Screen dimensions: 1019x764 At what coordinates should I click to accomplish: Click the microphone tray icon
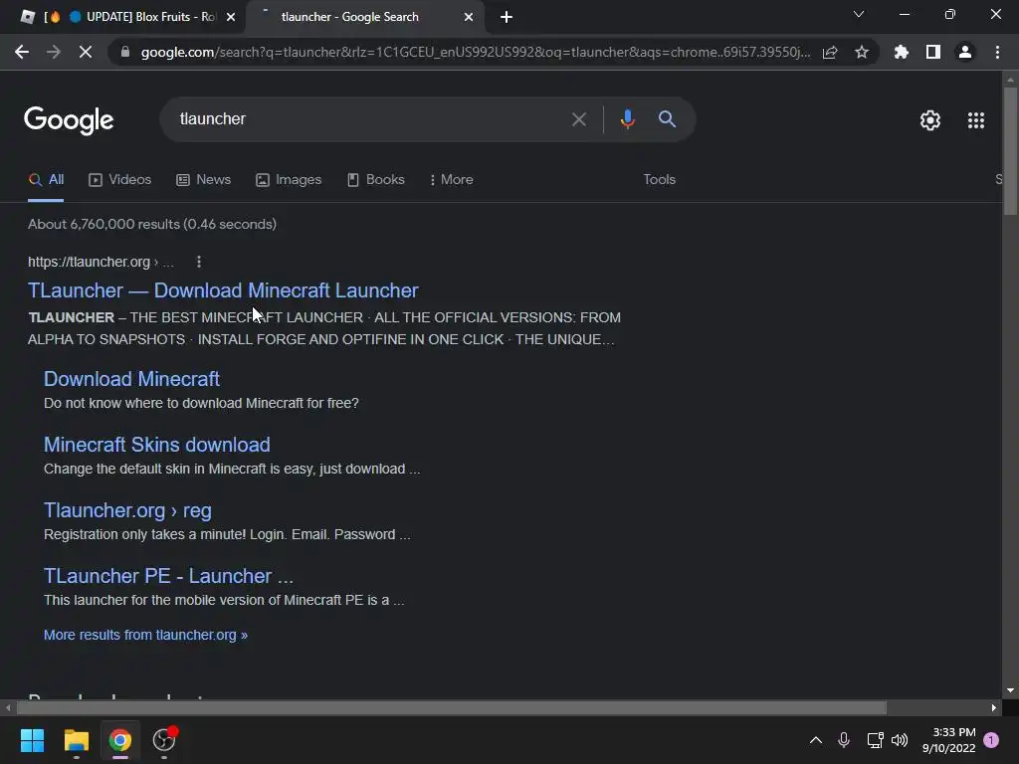[844, 740]
